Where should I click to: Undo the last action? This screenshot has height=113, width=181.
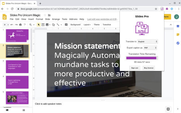[12, 25]
